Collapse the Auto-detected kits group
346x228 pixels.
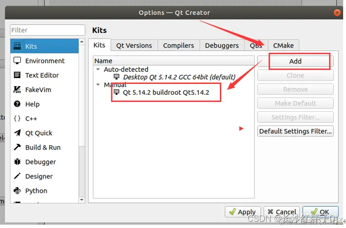pos(98,69)
